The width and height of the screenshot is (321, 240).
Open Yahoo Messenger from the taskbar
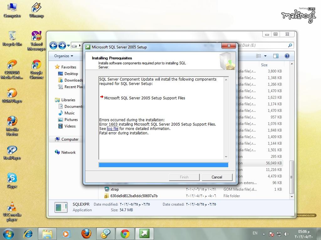106,234
